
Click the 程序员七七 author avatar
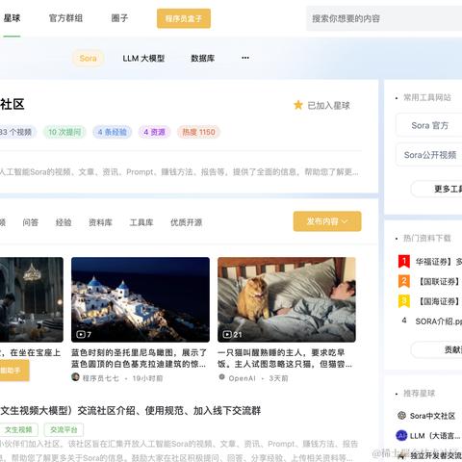[75, 377]
